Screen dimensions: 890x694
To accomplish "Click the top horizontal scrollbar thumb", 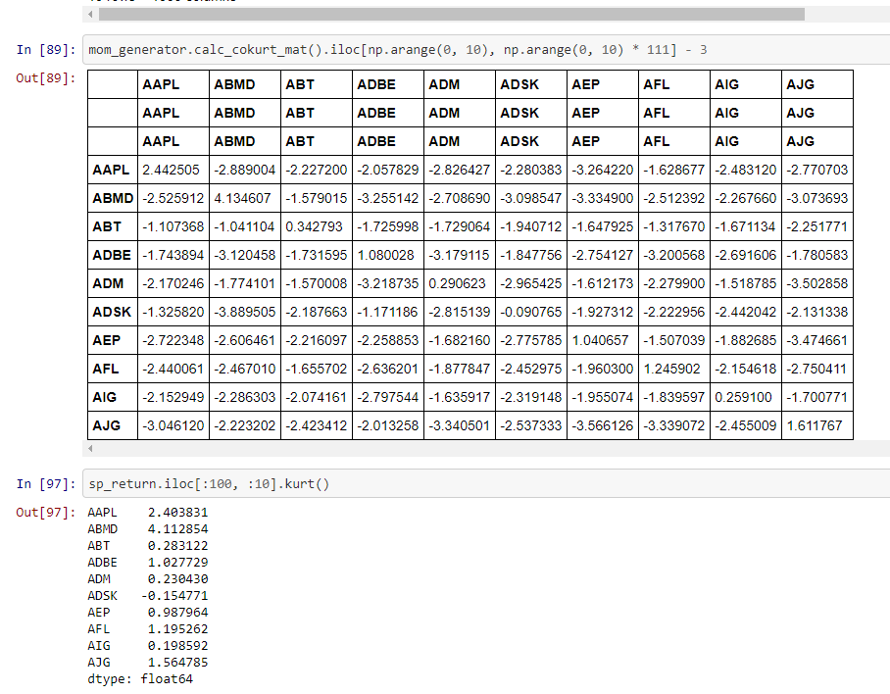I will [x=451, y=14].
